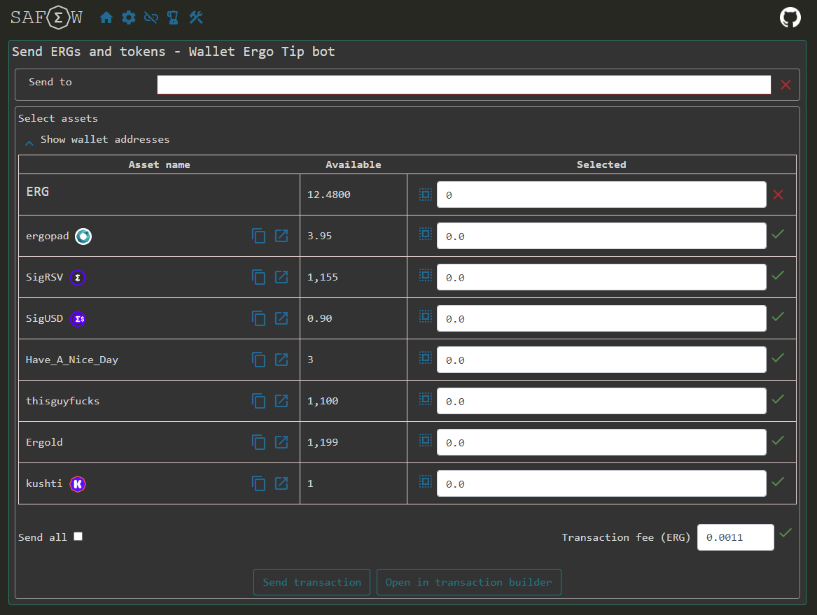Click green checkmark in kushti row
817x615 pixels.
(x=778, y=481)
